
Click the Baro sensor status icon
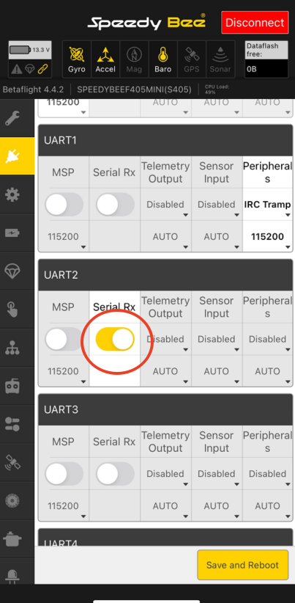(163, 59)
